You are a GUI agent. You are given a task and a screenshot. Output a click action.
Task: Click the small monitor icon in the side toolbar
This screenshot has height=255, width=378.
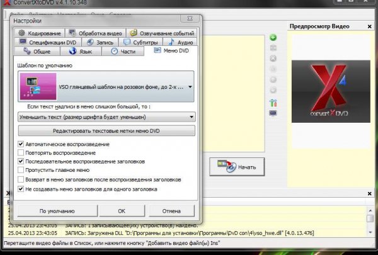coord(273,113)
